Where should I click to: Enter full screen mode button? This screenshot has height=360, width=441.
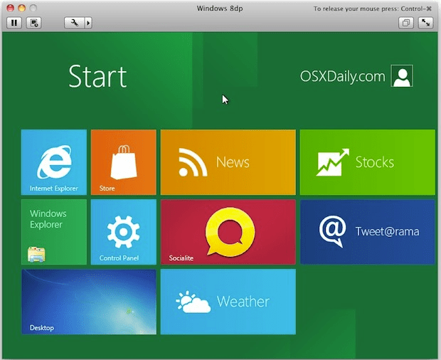point(425,23)
